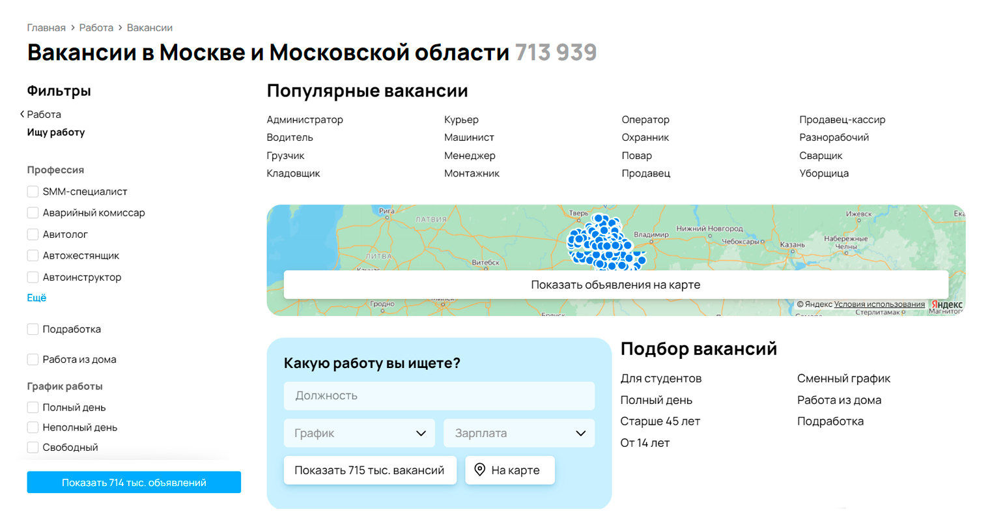Open Разнорабочий vacancies link
990x527 pixels.
click(834, 137)
